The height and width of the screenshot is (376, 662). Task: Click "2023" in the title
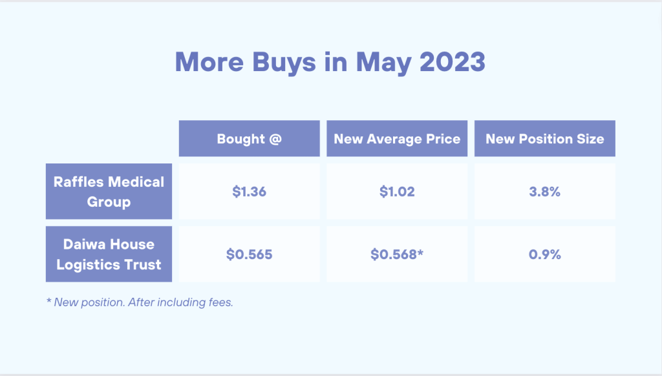[452, 62]
